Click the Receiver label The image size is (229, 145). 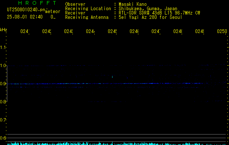(x=75, y=13)
